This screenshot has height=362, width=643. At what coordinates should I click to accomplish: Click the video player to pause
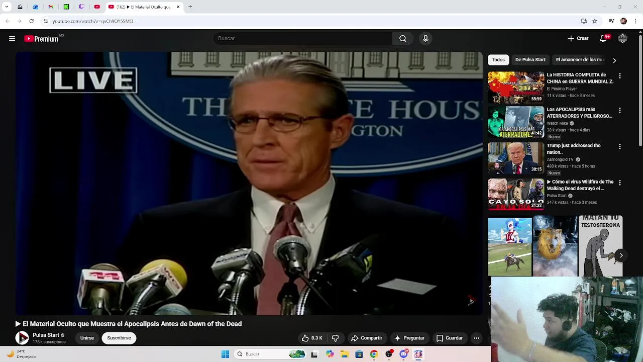click(249, 184)
